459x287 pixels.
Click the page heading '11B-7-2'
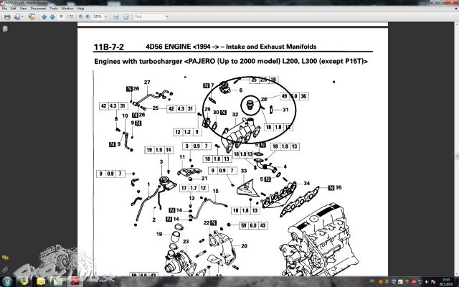click(x=109, y=47)
